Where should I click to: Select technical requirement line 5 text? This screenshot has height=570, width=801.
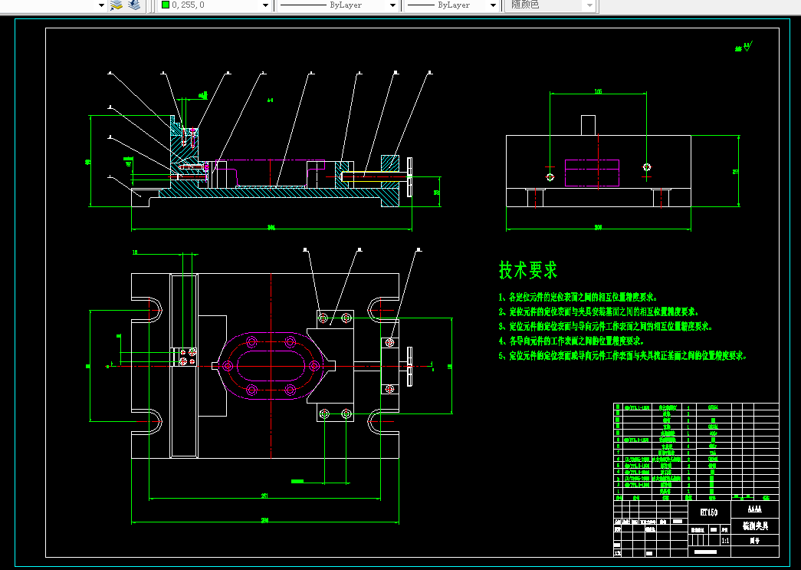pyautogui.click(x=622, y=356)
